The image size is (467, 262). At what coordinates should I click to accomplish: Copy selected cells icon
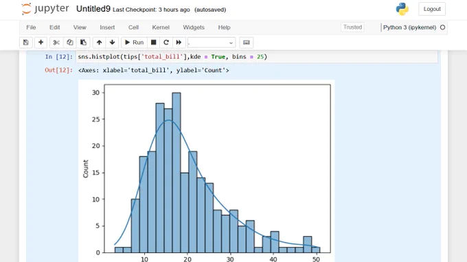69,43
